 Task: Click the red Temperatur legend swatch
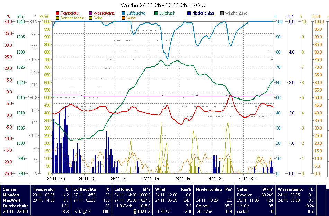coord(57,13)
